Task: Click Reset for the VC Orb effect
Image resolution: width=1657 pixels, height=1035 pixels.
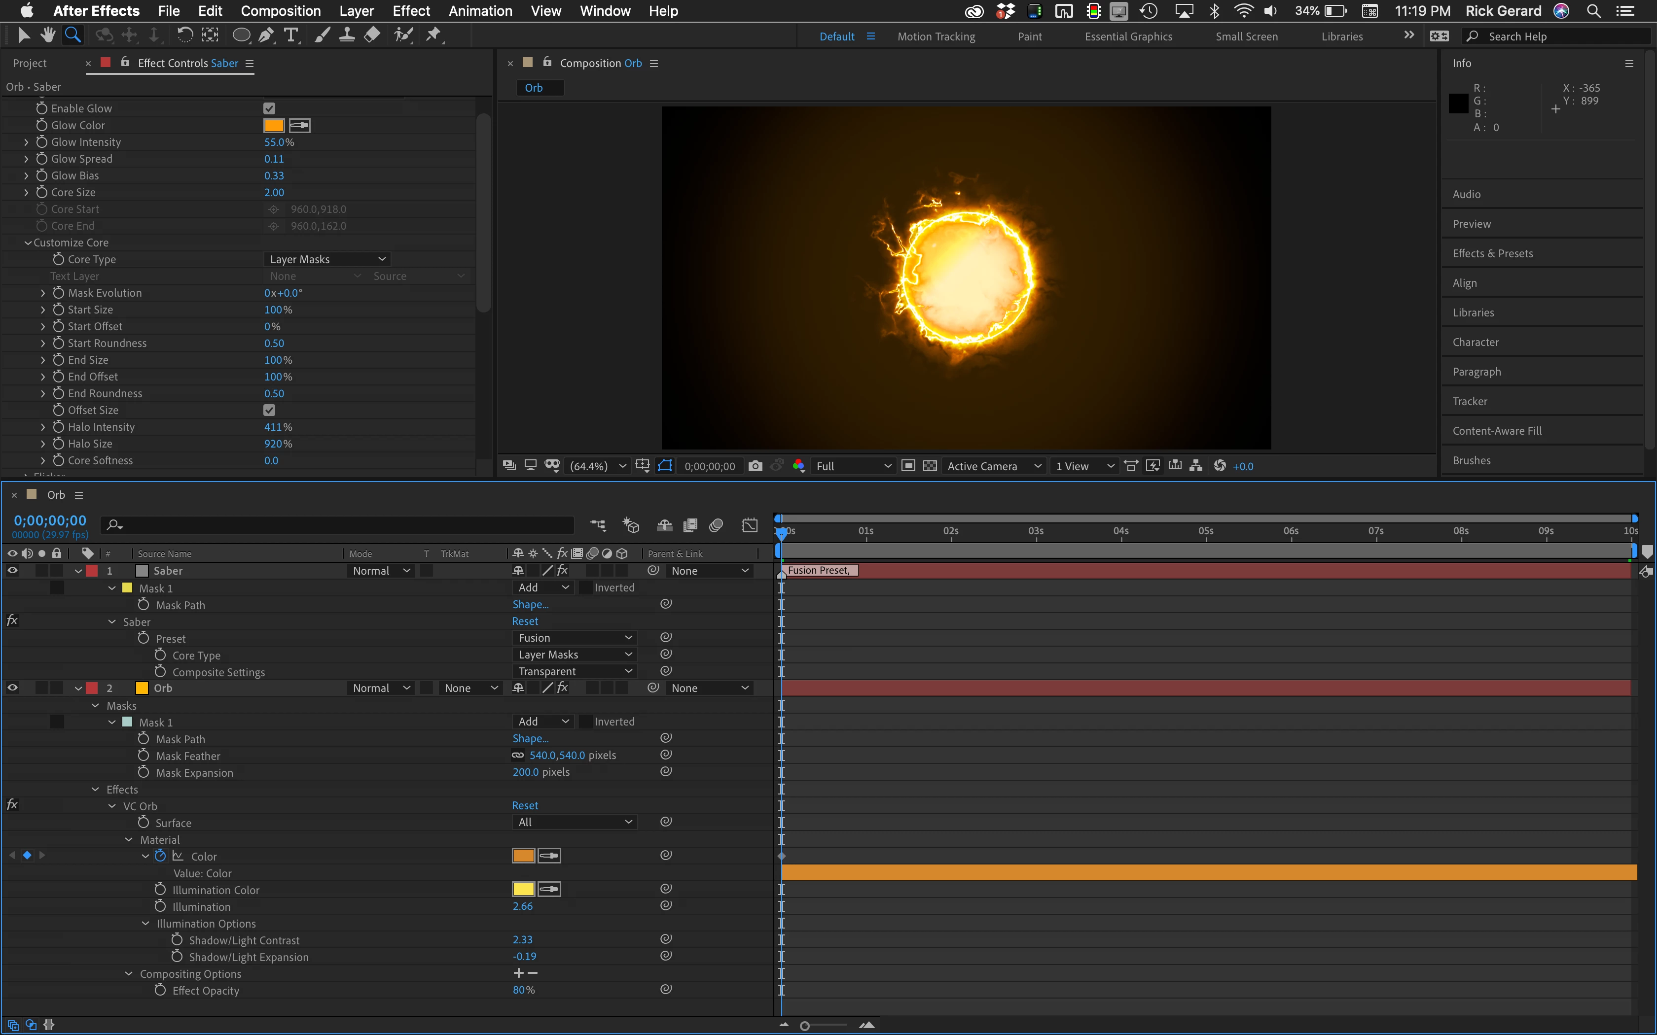Action: 525,806
